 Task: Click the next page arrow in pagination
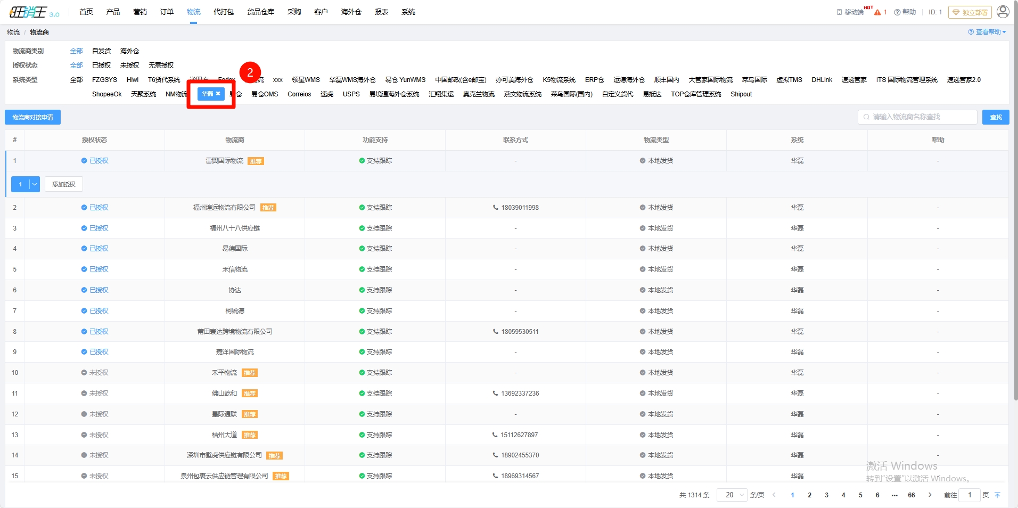[x=930, y=495]
